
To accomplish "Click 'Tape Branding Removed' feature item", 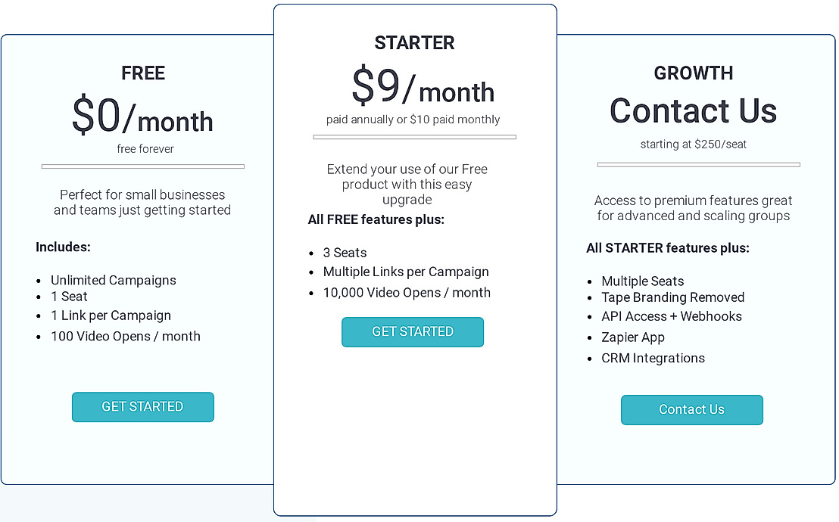I will 673,297.
